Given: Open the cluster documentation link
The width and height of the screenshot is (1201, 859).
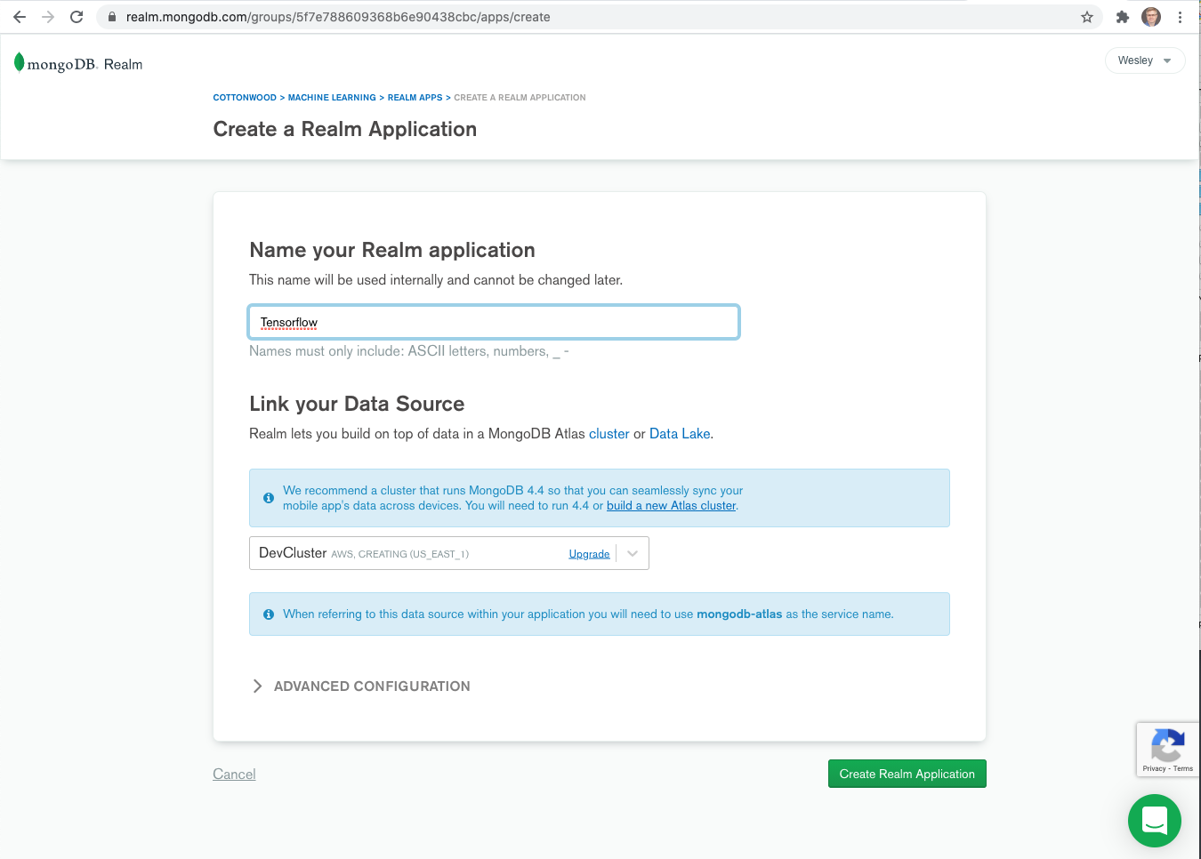Looking at the screenshot, I should 609,434.
